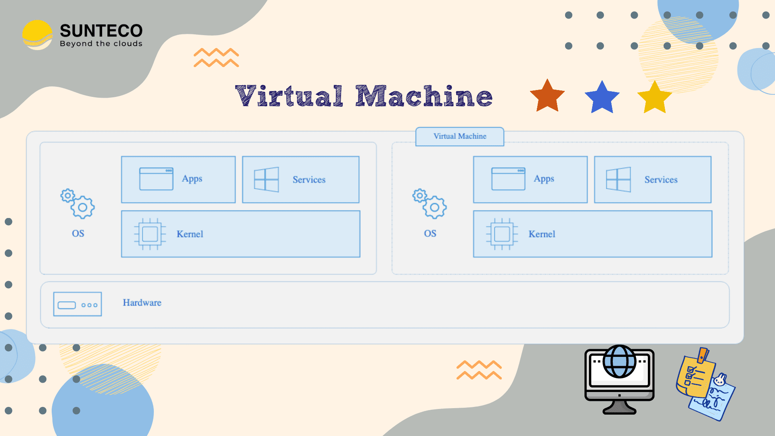Click the right Apps box label
The image size is (775, 436).
[544, 179]
